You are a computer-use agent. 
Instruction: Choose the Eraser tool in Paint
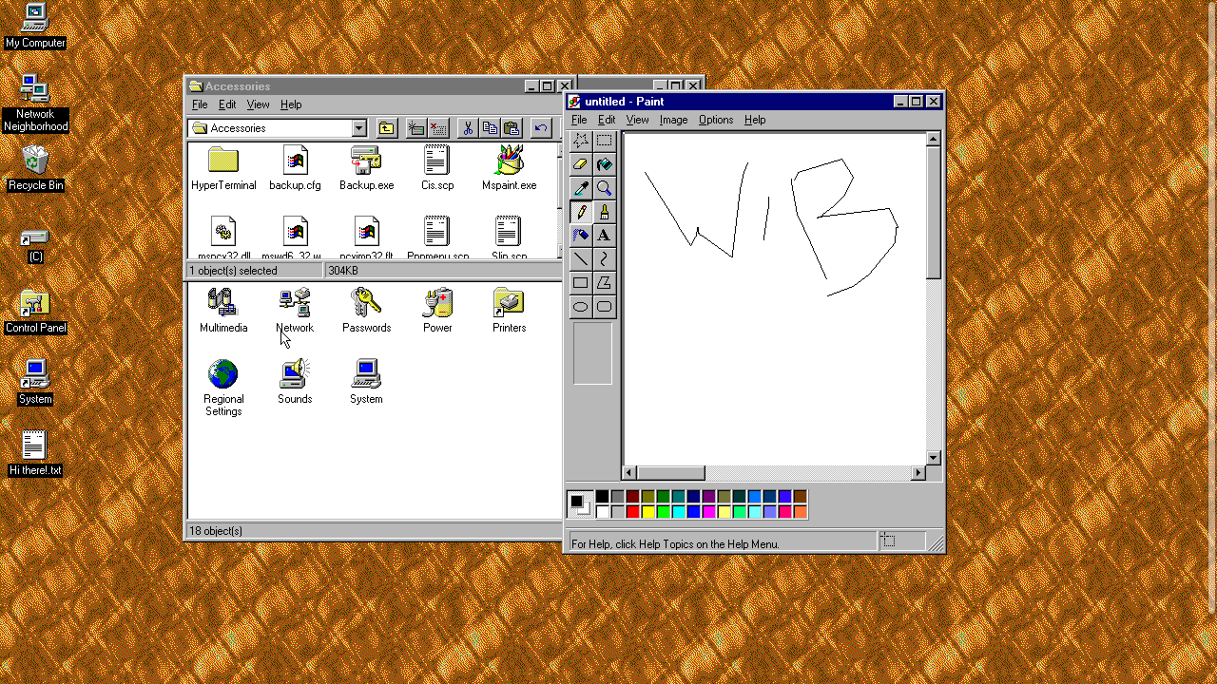[x=580, y=164]
